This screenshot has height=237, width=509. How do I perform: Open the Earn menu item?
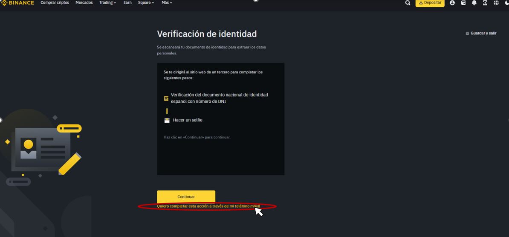point(127,3)
